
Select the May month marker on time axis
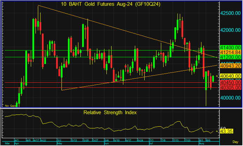[59, 144]
